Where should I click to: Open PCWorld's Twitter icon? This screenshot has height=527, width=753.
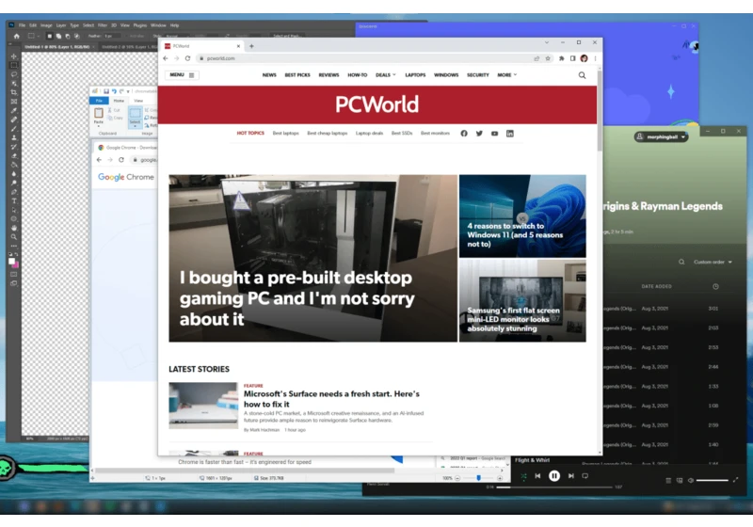tap(479, 134)
